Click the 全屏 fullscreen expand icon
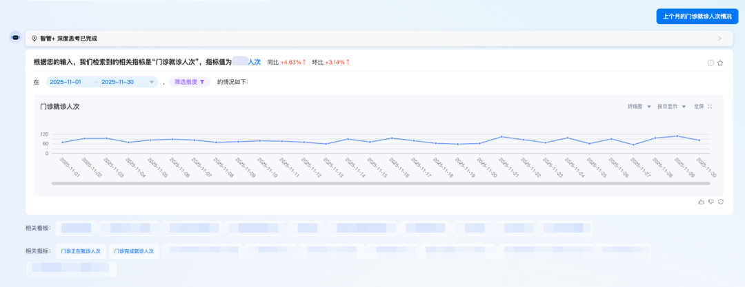745x287 pixels. coord(710,107)
